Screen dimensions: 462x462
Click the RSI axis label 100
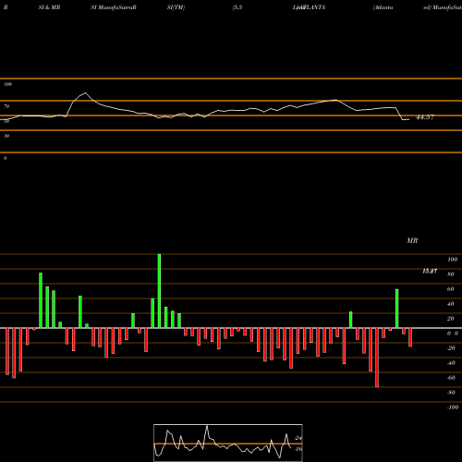pyautogui.click(x=8, y=84)
